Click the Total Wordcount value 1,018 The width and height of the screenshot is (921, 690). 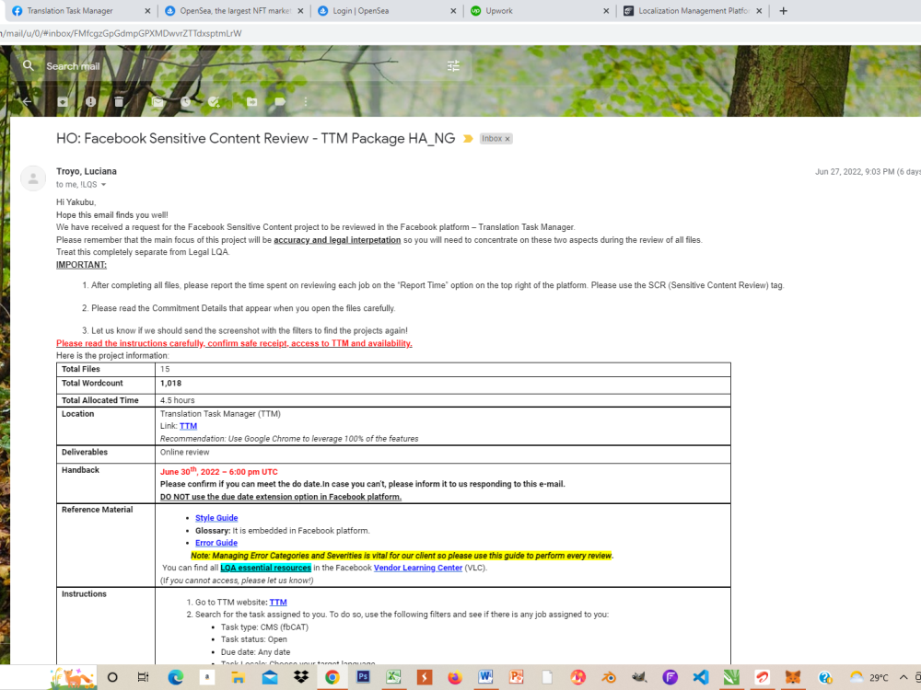coord(170,383)
